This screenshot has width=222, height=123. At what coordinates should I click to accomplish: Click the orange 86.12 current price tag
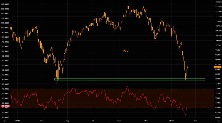217,67
